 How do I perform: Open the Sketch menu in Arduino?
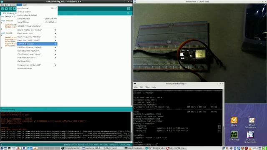click(13, 5)
